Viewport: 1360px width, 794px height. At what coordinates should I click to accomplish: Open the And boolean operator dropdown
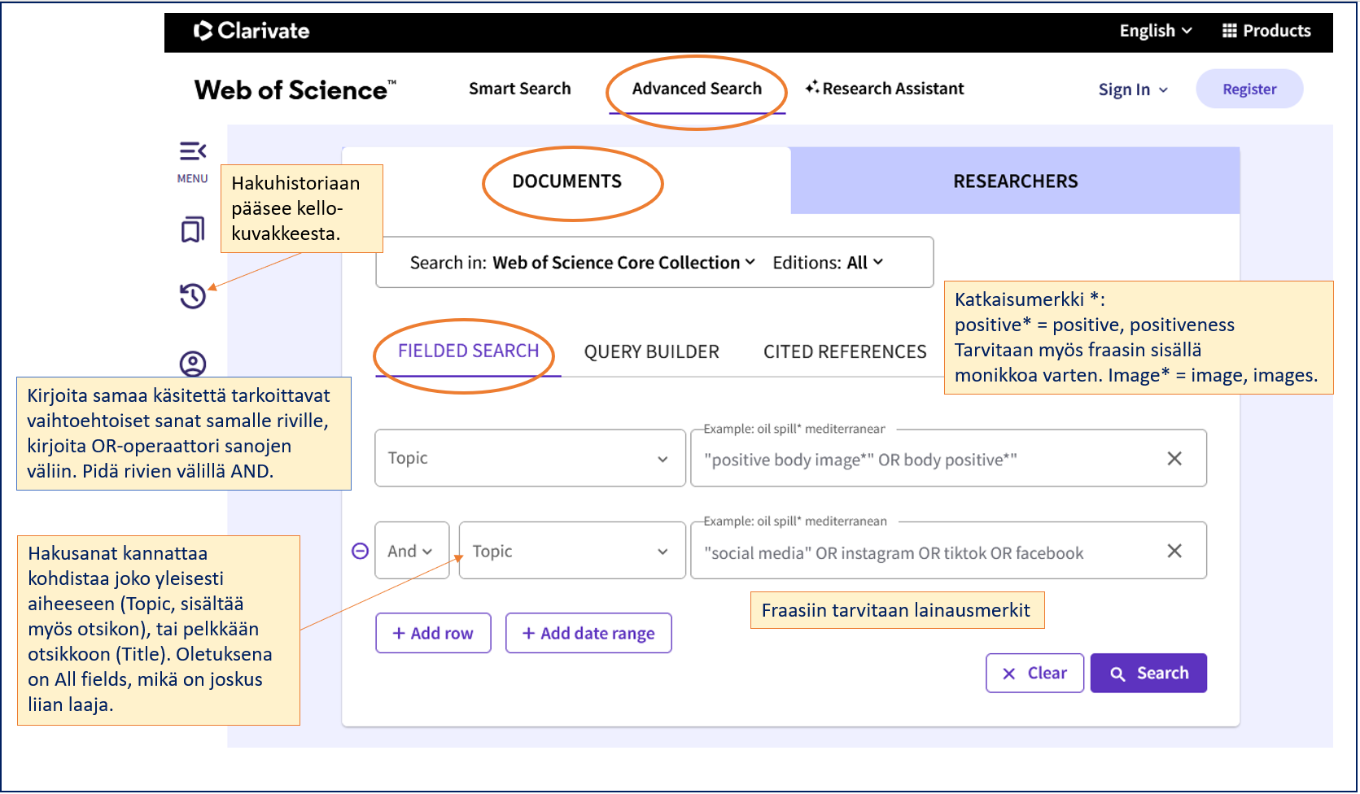pyautogui.click(x=411, y=551)
